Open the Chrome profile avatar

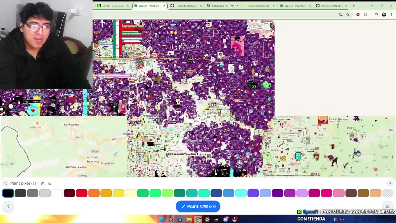coord(384,15)
